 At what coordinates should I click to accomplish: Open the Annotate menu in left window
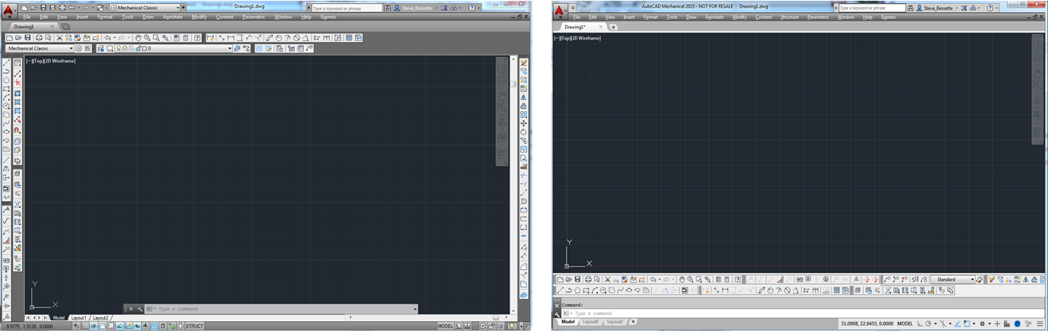173,17
